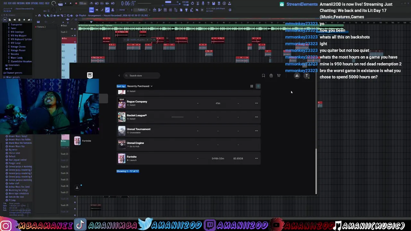Click the Rogue Company game thumbnail
The image size is (411, 231).
(x=122, y=103)
